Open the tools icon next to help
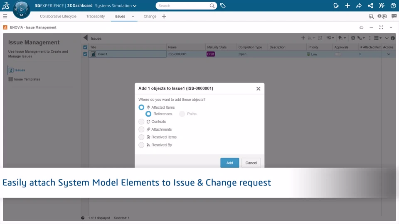The image size is (399, 224). (382, 5)
